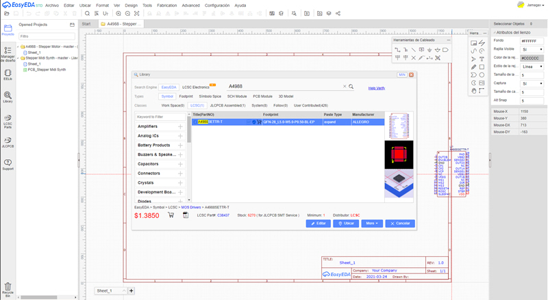Open the EELib sidebar panel
548x300 pixels.
pos(8,75)
